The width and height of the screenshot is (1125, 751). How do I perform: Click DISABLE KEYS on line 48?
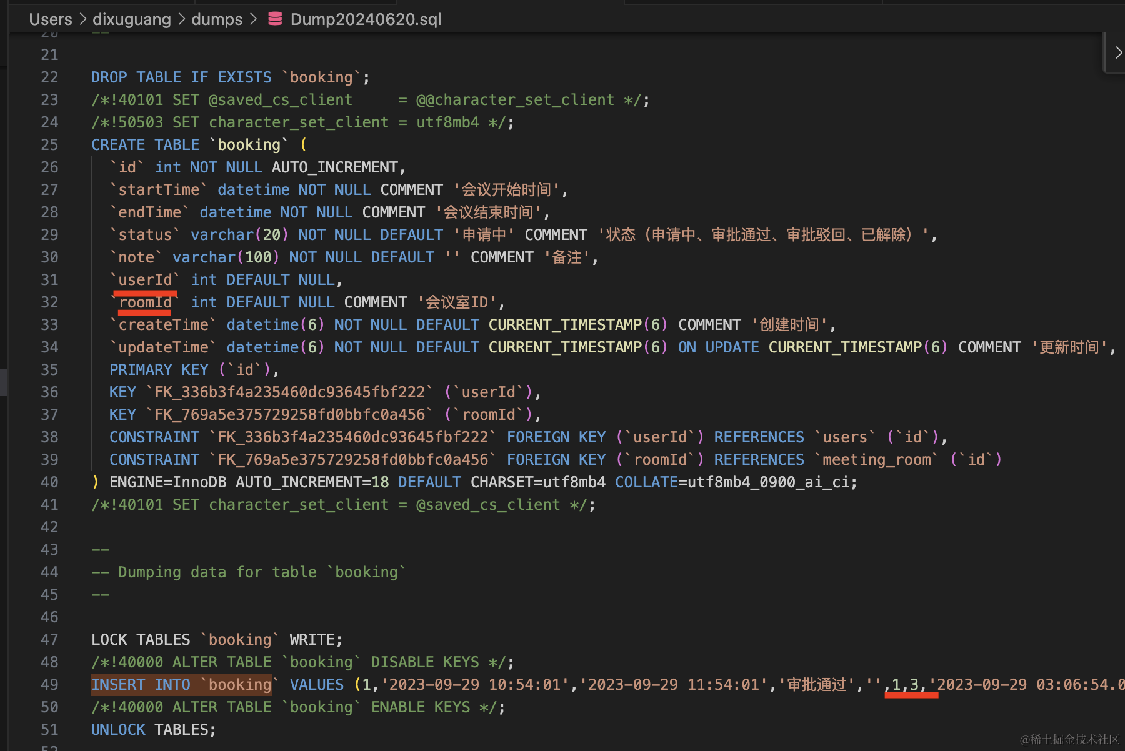coord(425,662)
